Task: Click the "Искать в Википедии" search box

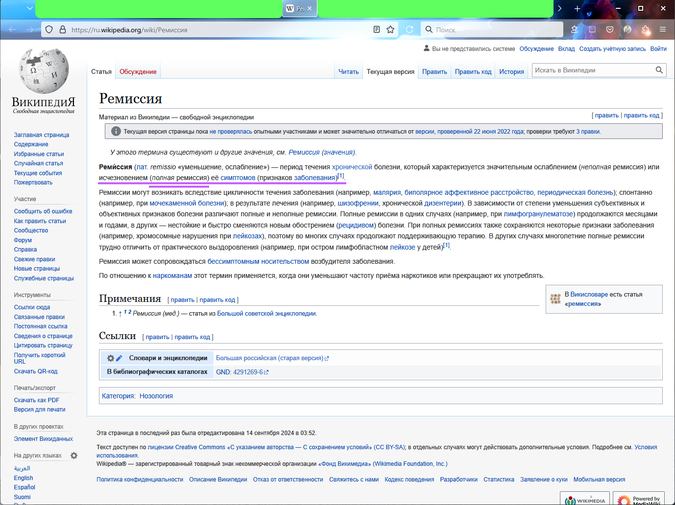Action: [x=593, y=70]
